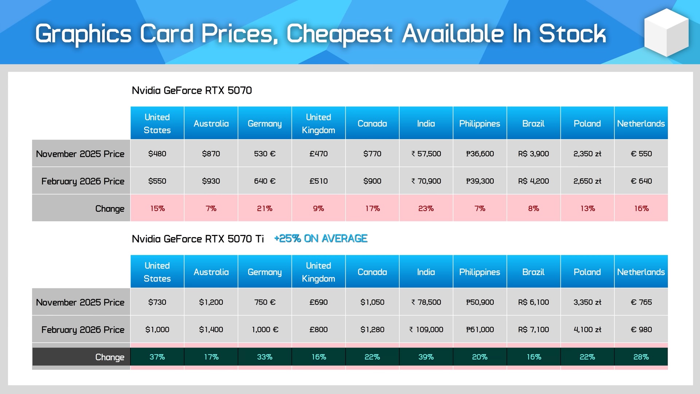Click the slide title Graphics Card Prices
This screenshot has height=394, width=700.
320,34
